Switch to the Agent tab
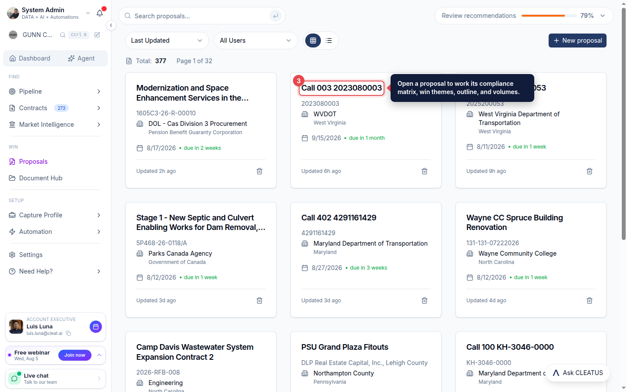 click(x=81, y=58)
